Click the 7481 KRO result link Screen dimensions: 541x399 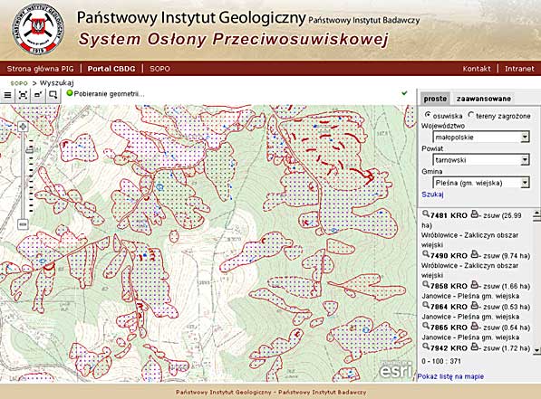(x=449, y=215)
